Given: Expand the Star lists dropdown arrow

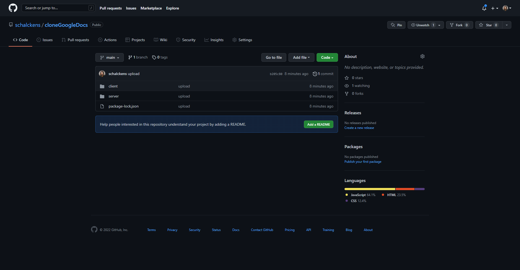Looking at the screenshot, I should point(507,25).
